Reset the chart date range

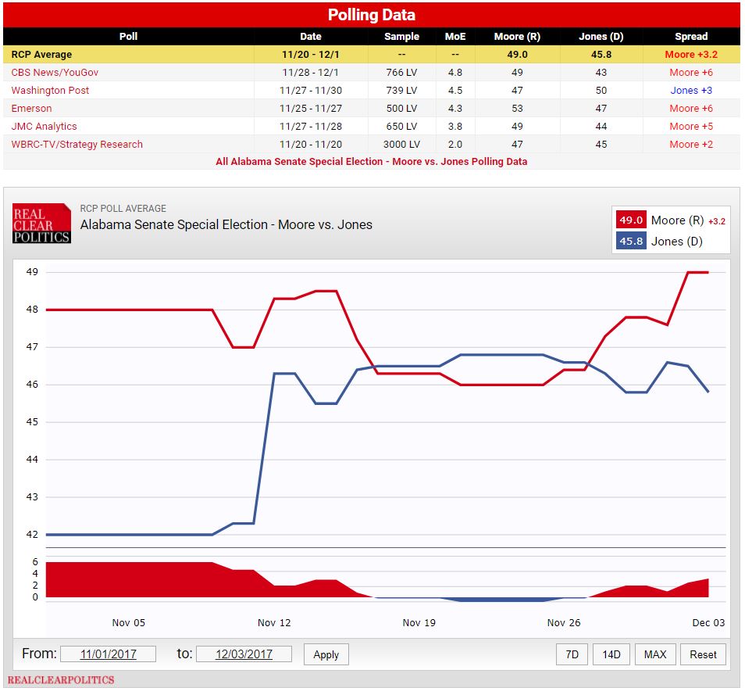[x=703, y=654]
